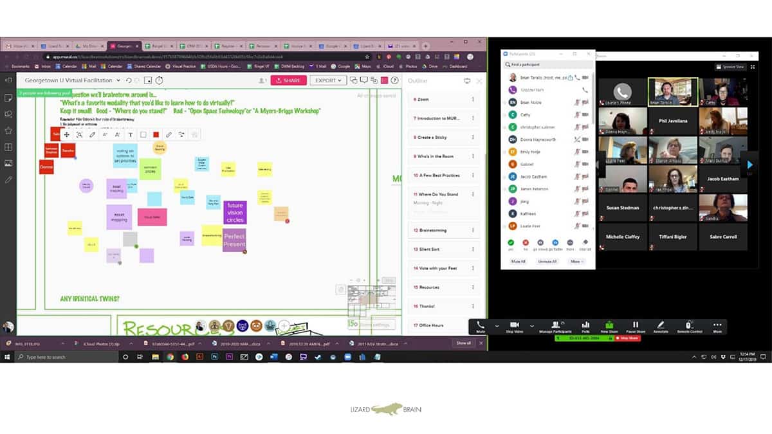The width and height of the screenshot is (772, 434).
Task: Open the three-dot menu for 15 Resources
Action: click(x=473, y=287)
